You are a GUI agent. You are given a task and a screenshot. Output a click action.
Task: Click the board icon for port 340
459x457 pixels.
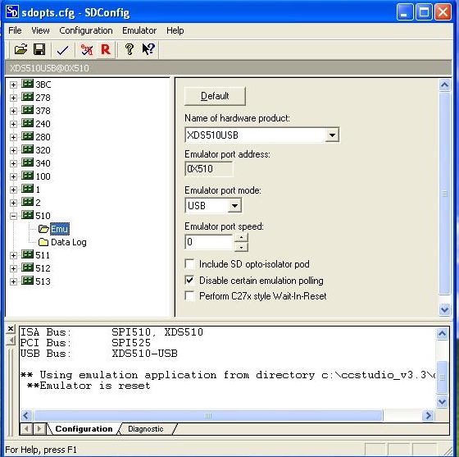point(28,162)
